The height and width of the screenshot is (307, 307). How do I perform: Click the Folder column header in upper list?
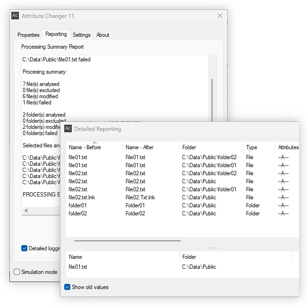[x=211, y=147]
